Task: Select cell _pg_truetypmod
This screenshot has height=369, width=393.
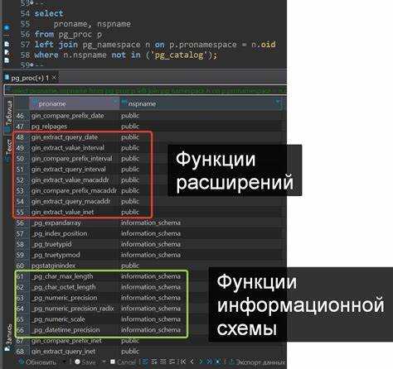Action: (x=56, y=255)
